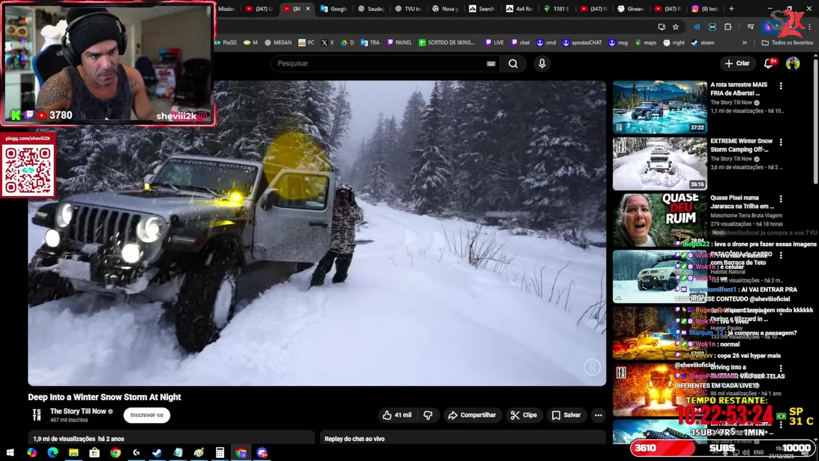Open the PixGG bookmark
The height and width of the screenshot is (461, 819).
(x=225, y=43)
